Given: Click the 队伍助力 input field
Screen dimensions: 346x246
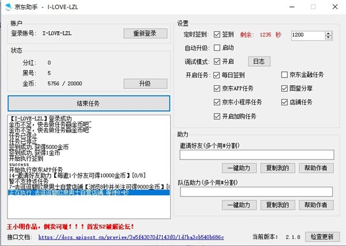Looking at the screenshot, I should coord(257,192).
